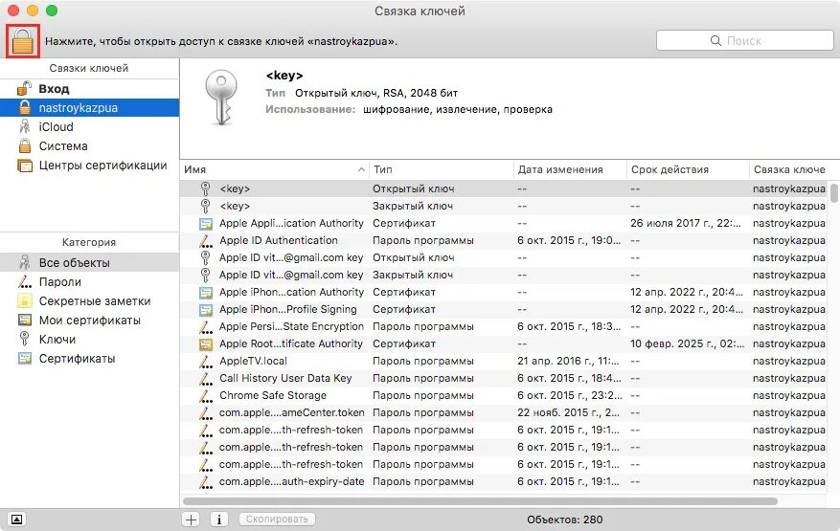This screenshot has height=531, width=840.
Task: Click the Apple Root certificate gold icon
Action: click(206, 344)
